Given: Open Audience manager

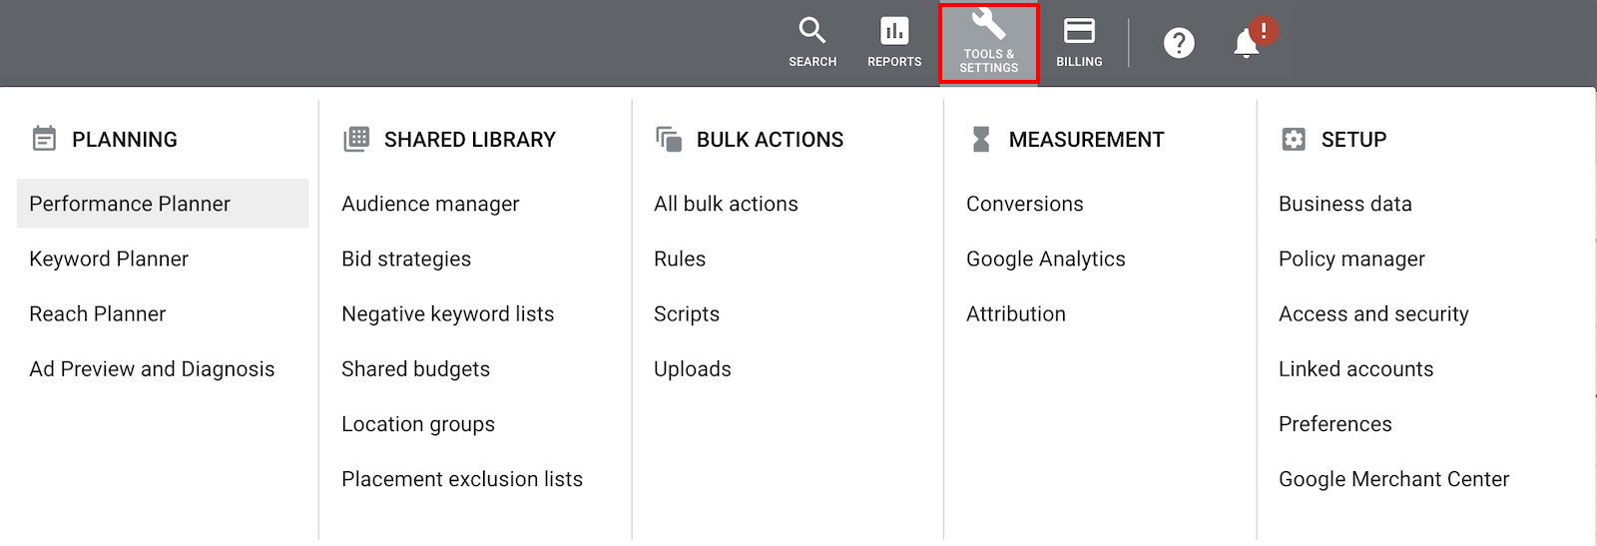Looking at the screenshot, I should click(430, 204).
